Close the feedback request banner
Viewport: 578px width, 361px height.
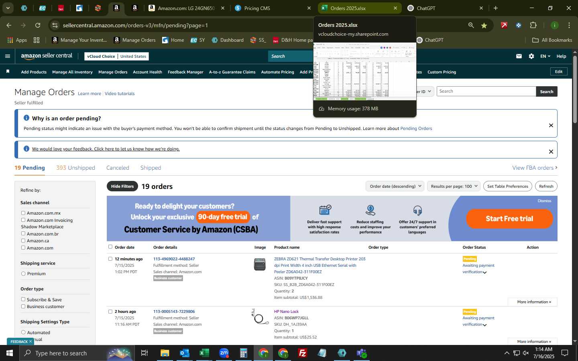[x=551, y=151]
